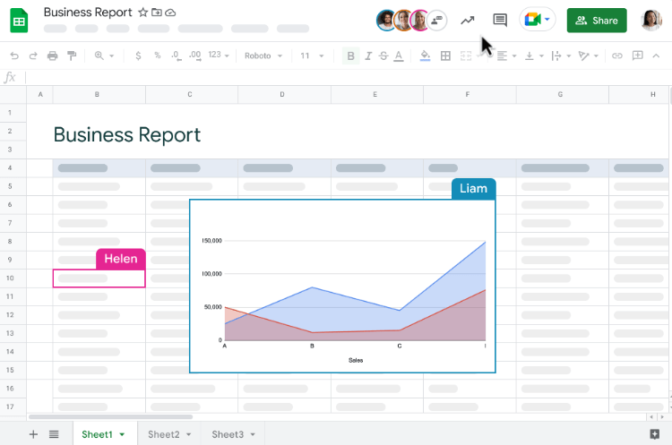Select the Paint format tool
Image resolution: width=672 pixels, height=445 pixels.
71,56
